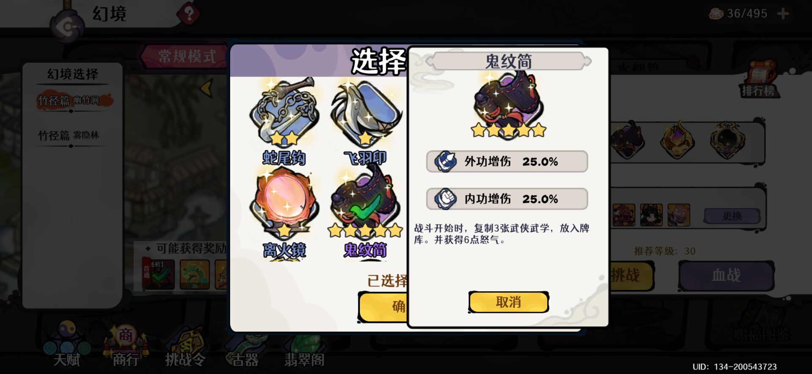Add stamina with the plus icon
The width and height of the screenshot is (812, 374).
click(783, 14)
